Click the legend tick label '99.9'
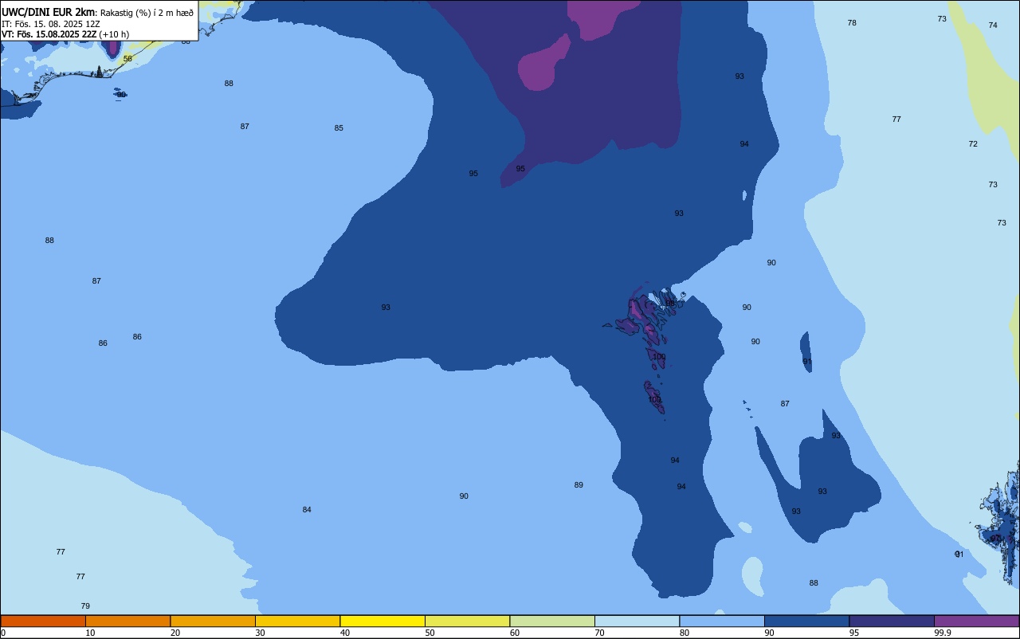The image size is (1020, 639). (943, 633)
